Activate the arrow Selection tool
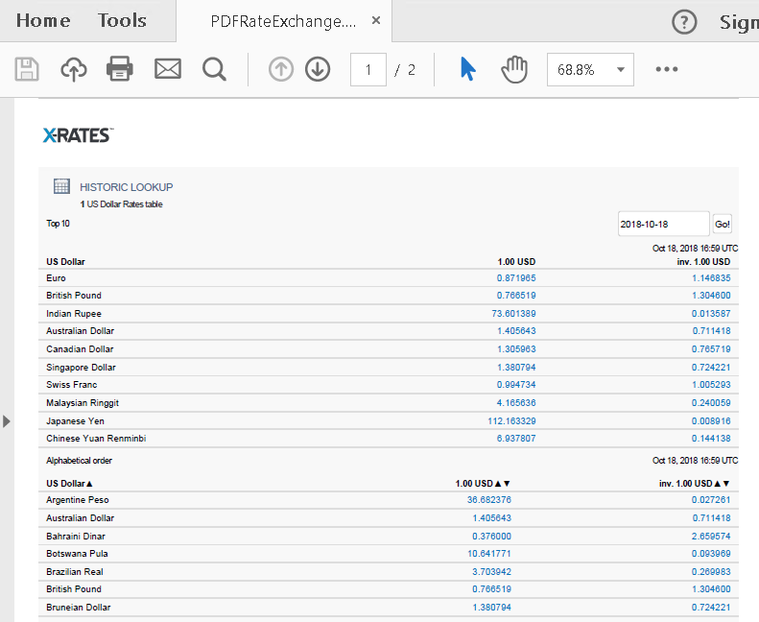 [467, 69]
